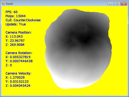Click the 'Cull: CounterClockwise' text
This screenshot has width=129, height=97.
23,20
